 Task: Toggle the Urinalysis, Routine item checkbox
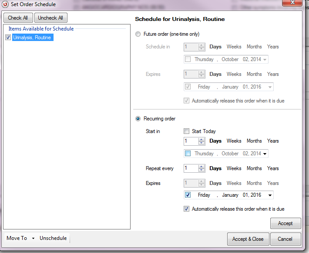point(8,38)
